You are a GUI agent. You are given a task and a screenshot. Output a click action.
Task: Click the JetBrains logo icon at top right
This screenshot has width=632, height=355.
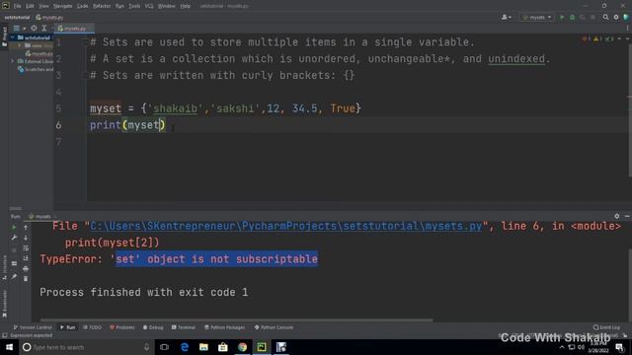pos(626,18)
